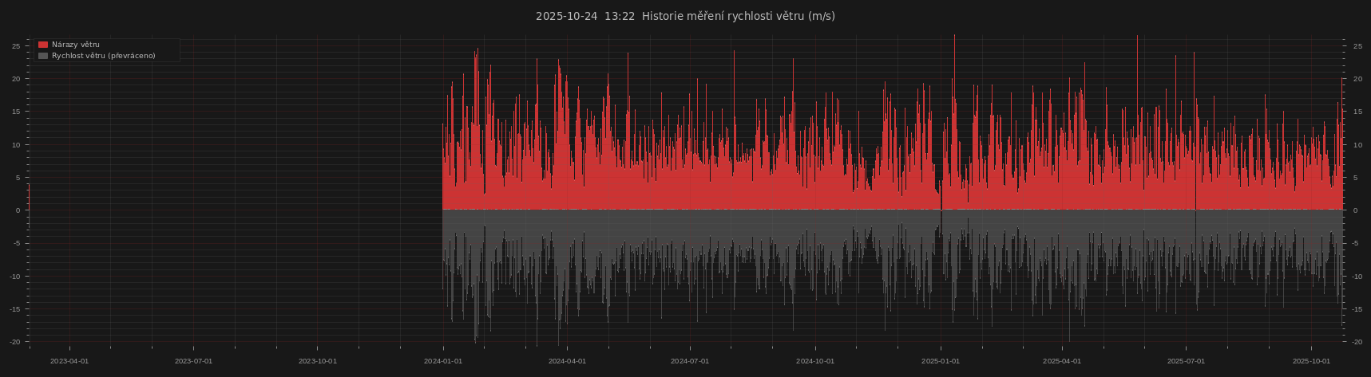Select the 2025-10-01 date tick label
Viewport: 1371px width, 377px height.
pos(1311,361)
